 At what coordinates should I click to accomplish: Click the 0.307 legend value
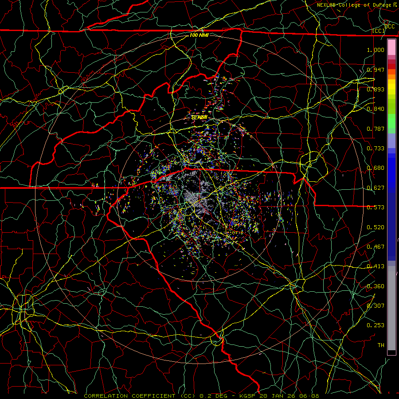click(376, 306)
